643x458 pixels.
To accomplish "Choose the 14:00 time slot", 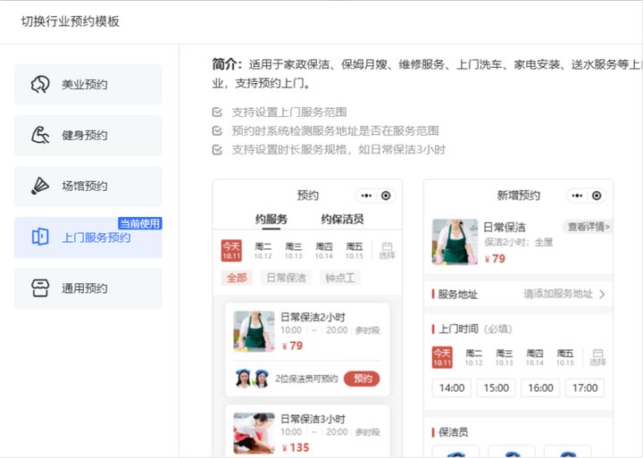I will [x=452, y=388].
